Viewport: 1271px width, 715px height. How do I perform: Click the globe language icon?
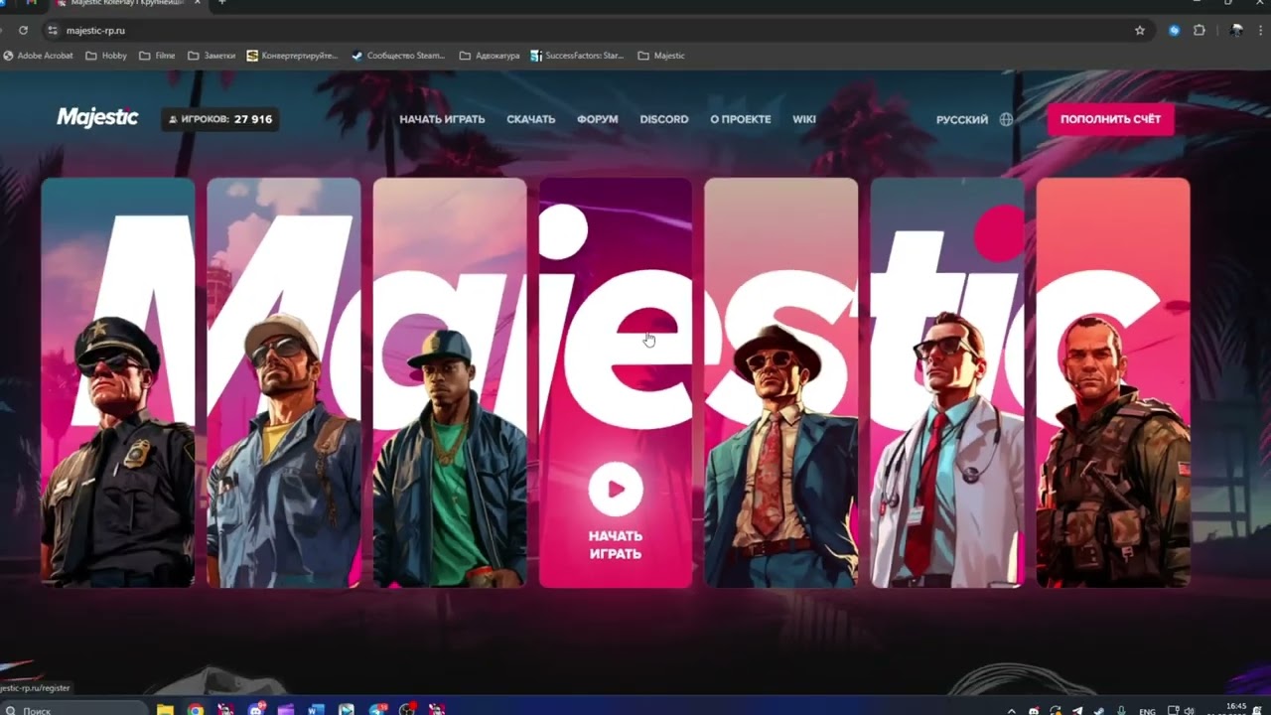[1006, 119]
